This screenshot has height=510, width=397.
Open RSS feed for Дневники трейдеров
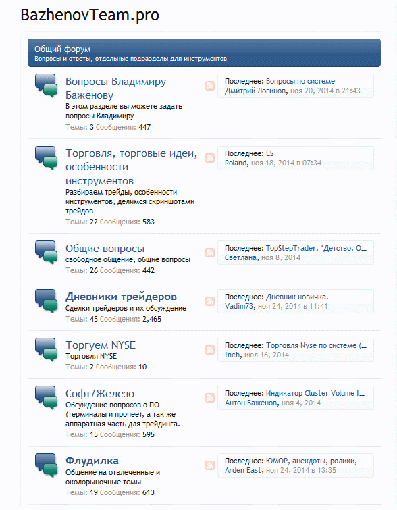[210, 301]
